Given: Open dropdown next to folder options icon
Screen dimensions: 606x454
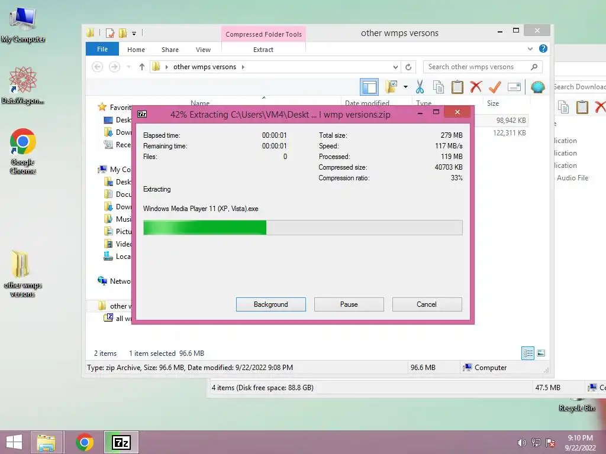Looking at the screenshot, I should 405,87.
